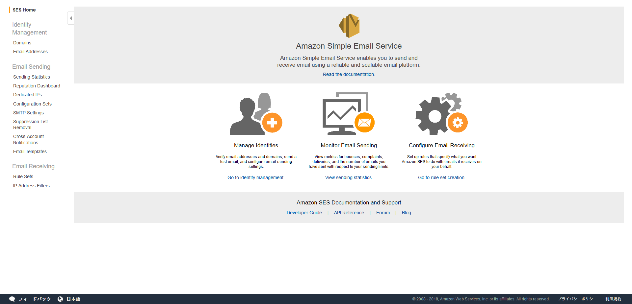The height and width of the screenshot is (304, 632).
Task: Click the Manage Identities heading
Action: [256, 145]
